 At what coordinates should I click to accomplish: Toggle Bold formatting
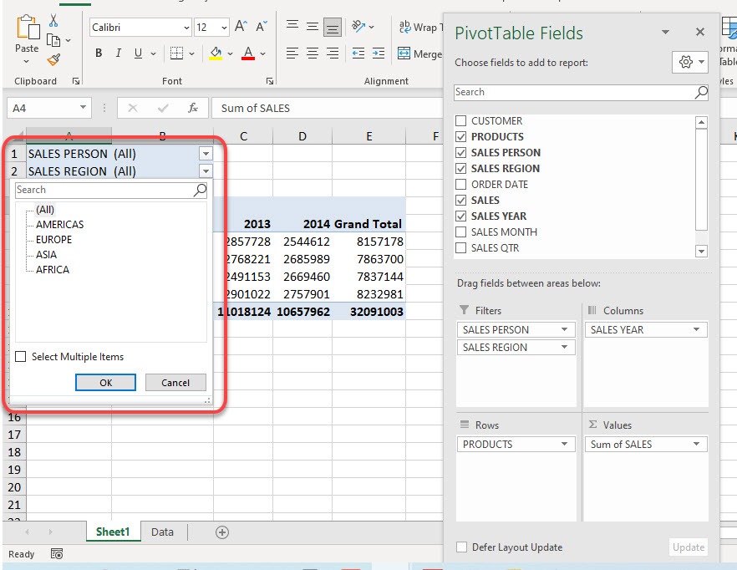pyautogui.click(x=99, y=53)
